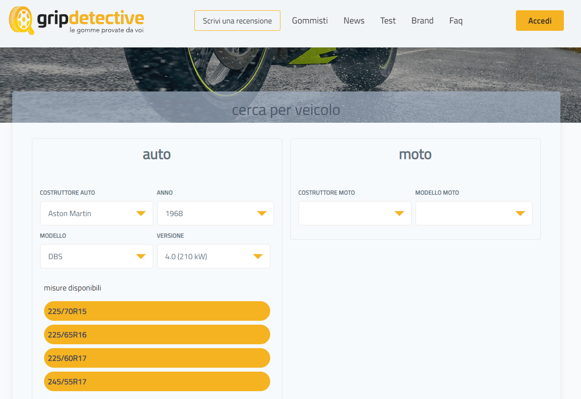581x399 pixels.
Task: Click the Costruttore Auto dropdown arrow
Action: (x=141, y=214)
